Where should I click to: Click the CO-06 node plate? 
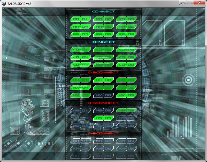[x=126, y=57]
